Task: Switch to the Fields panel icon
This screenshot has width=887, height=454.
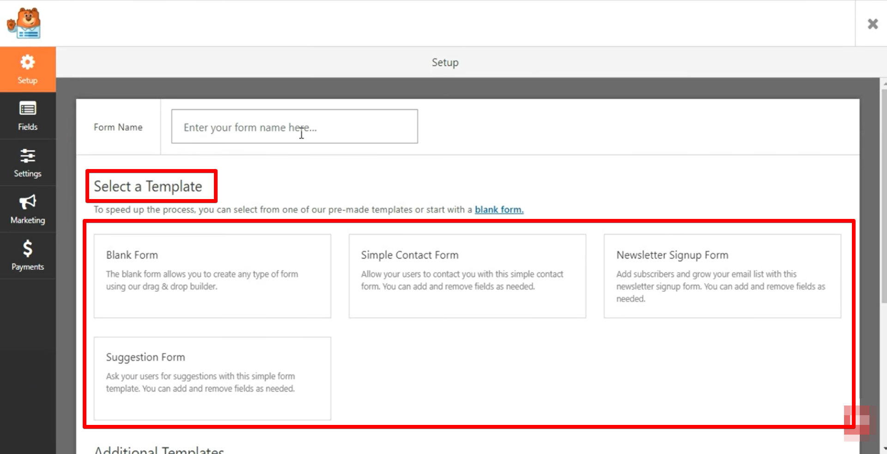Action: (28, 109)
